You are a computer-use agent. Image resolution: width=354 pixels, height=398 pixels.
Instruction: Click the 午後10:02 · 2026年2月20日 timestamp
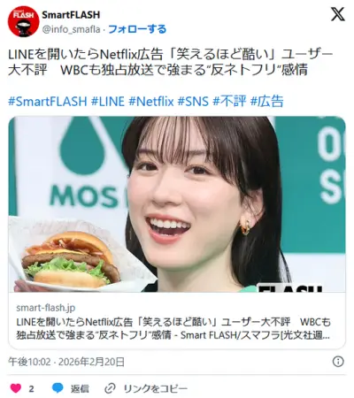click(x=66, y=362)
